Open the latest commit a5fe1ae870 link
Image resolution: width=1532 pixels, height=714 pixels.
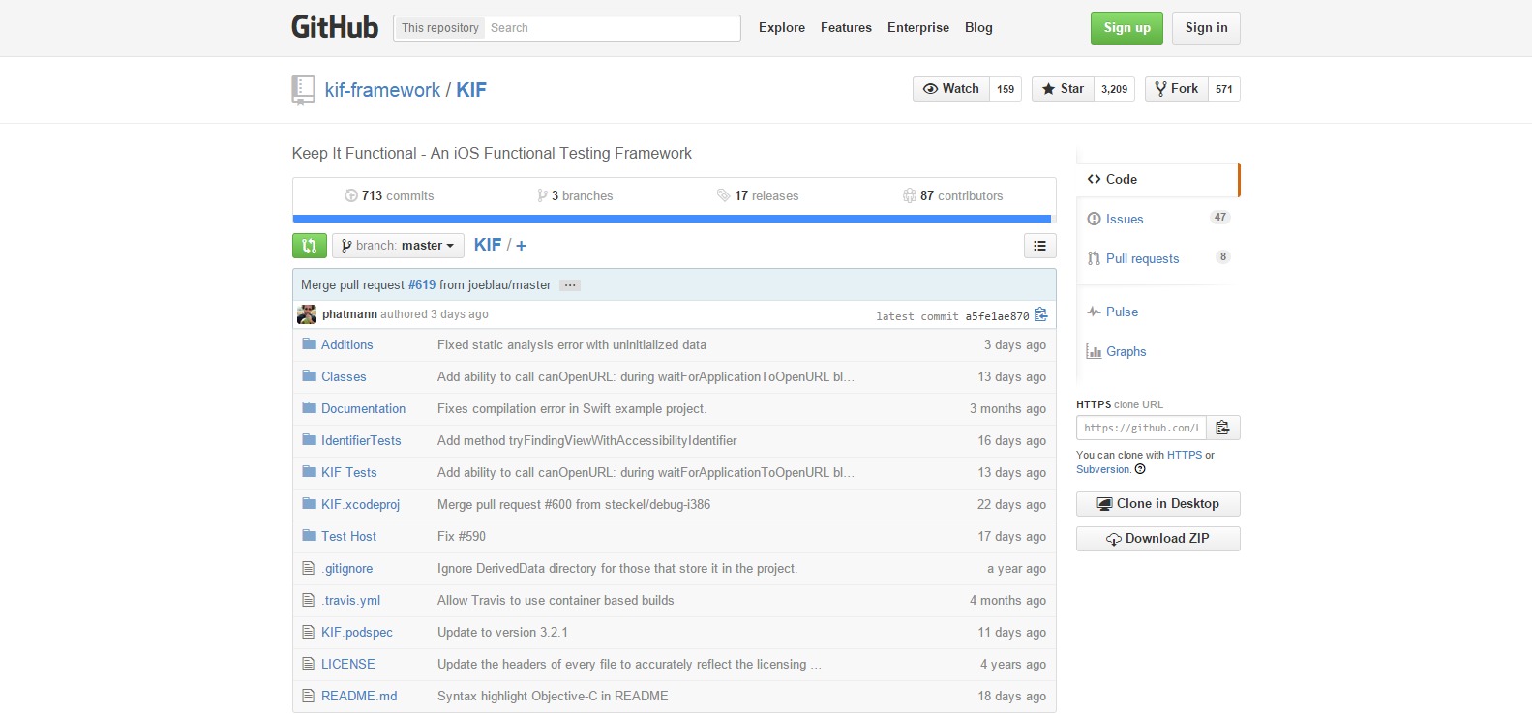(x=997, y=316)
